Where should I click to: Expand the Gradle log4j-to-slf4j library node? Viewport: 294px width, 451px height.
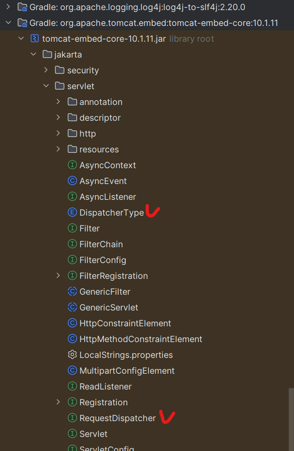(x=8, y=7)
